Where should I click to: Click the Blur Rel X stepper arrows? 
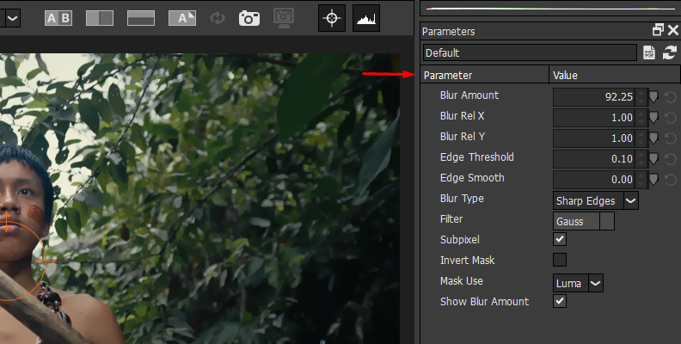tap(641, 117)
